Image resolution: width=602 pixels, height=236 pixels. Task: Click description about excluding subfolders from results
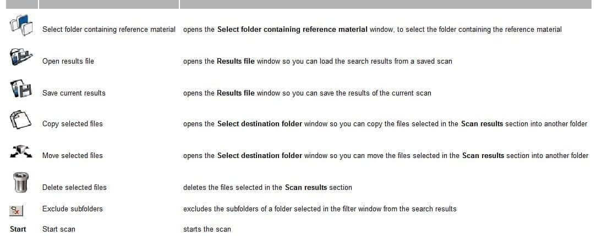(320, 209)
